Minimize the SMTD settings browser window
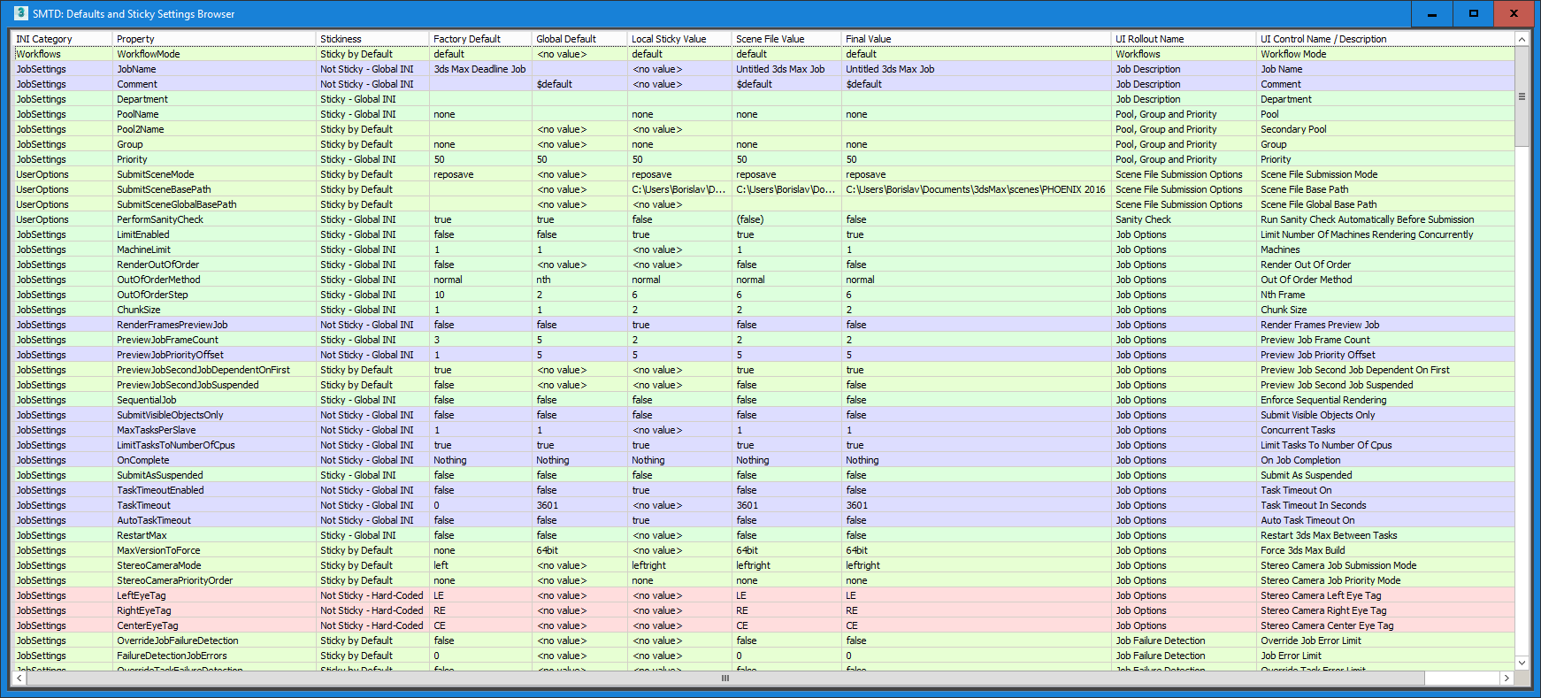This screenshot has height=698, width=1541. (1432, 13)
